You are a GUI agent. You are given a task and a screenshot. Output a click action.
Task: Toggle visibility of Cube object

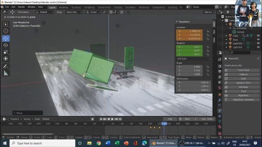tap(258, 36)
